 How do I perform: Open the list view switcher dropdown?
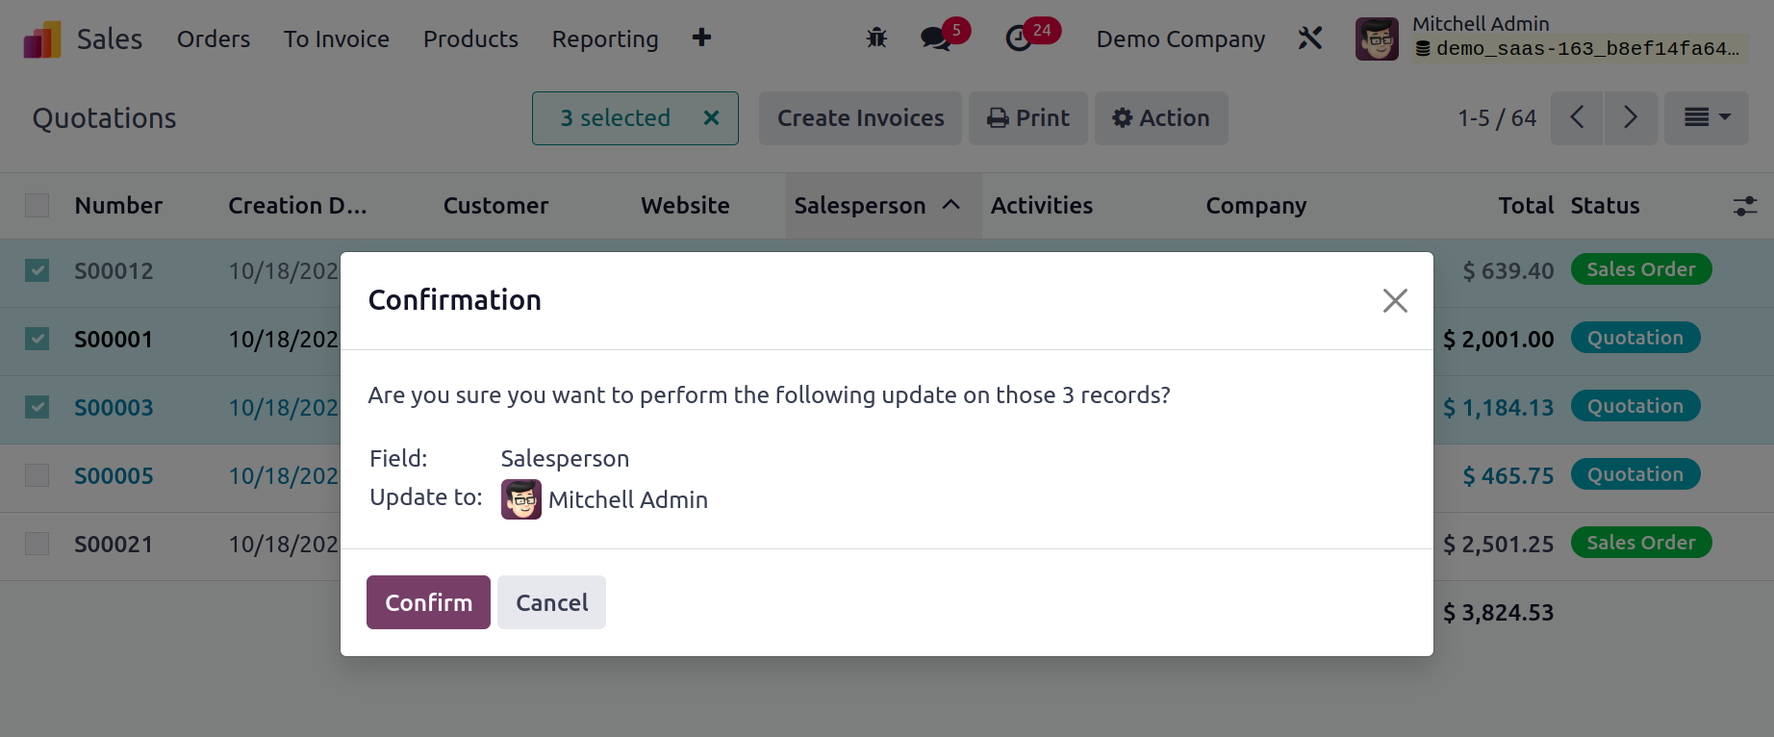[1707, 117]
